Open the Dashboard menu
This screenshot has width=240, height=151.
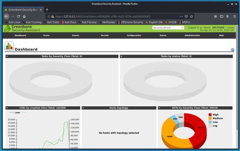pos(20,35)
